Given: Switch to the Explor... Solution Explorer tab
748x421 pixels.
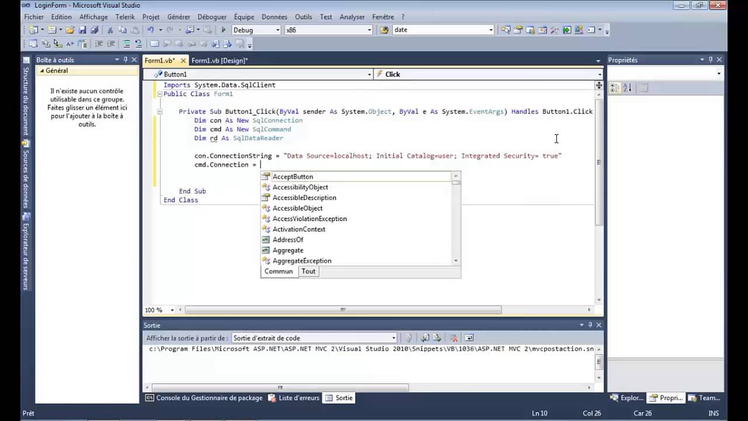Looking at the screenshot, I should coord(626,398).
